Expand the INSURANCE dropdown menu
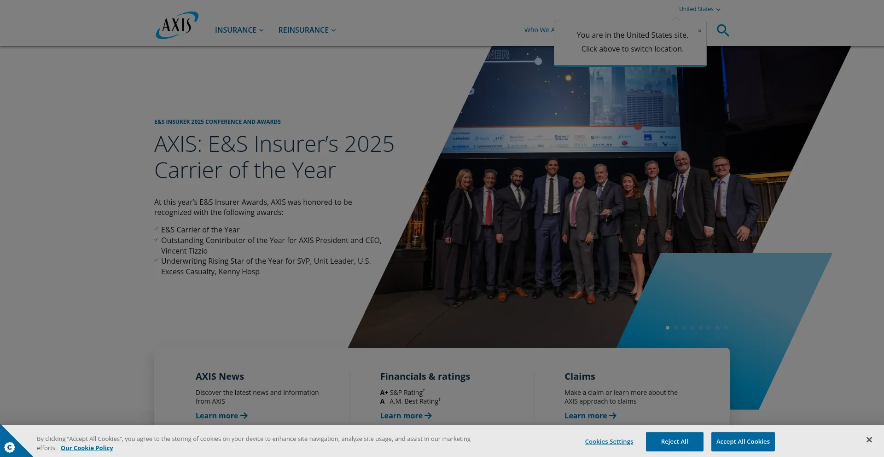The image size is (884, 457). [239, 30]
